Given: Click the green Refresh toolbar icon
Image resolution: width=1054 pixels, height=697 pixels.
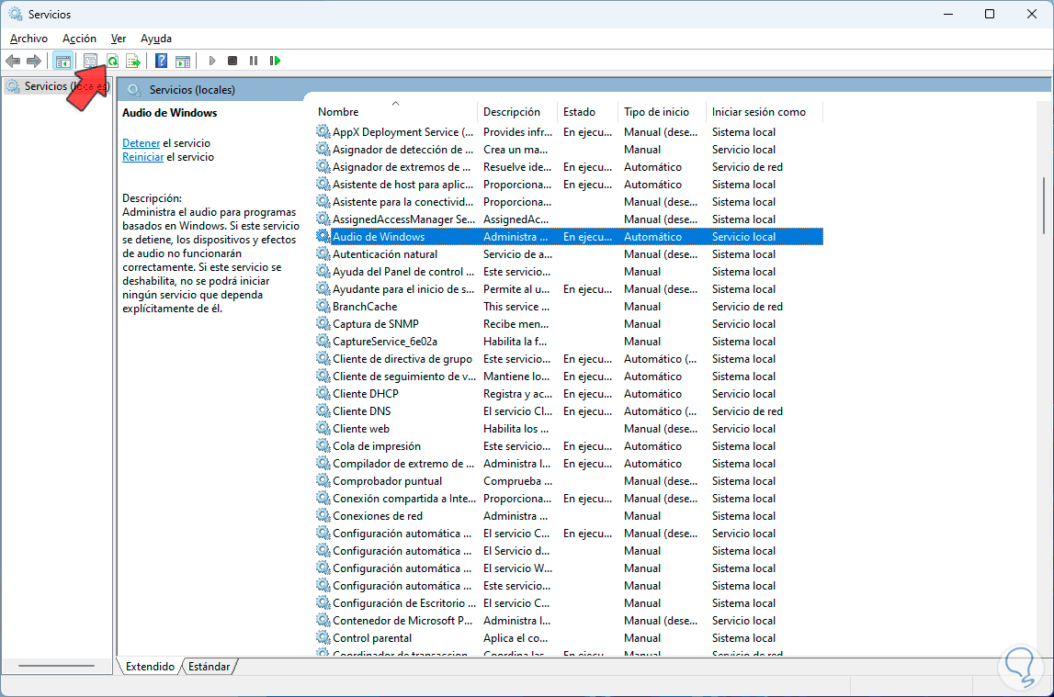Looking at the screenshot, I should click(112, 62).
